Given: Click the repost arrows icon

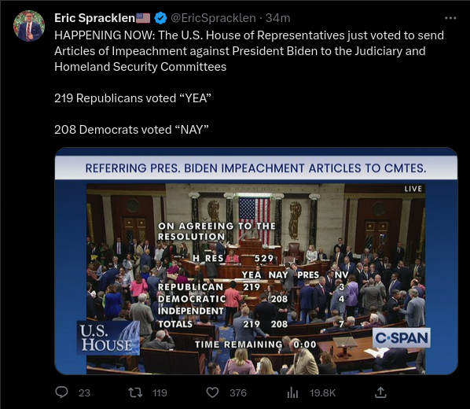Looking at the screenshot, I should (x=135, y=392).
